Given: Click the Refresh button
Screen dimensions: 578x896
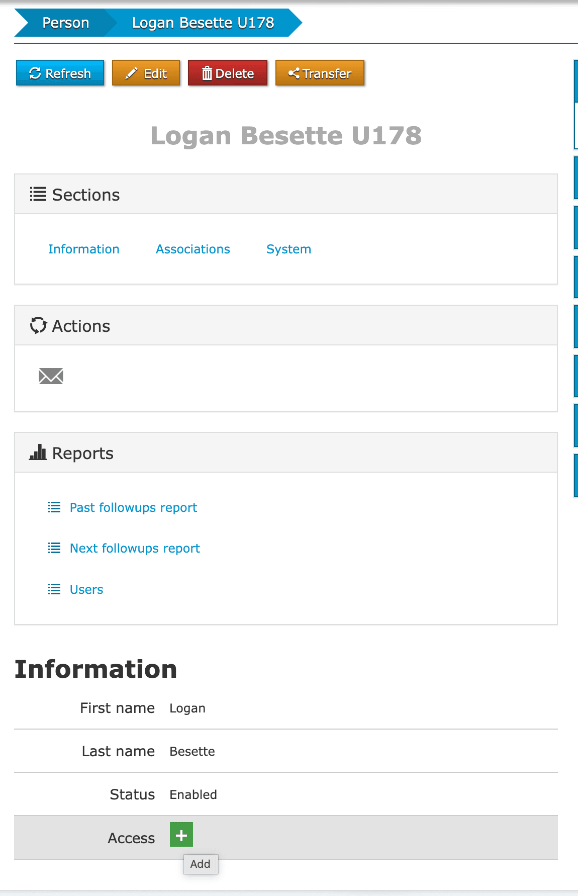Looking at the screenshot, I should (60, 73).
